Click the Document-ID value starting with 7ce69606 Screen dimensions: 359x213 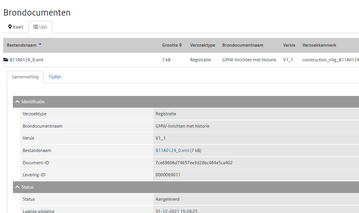(194, 163)
